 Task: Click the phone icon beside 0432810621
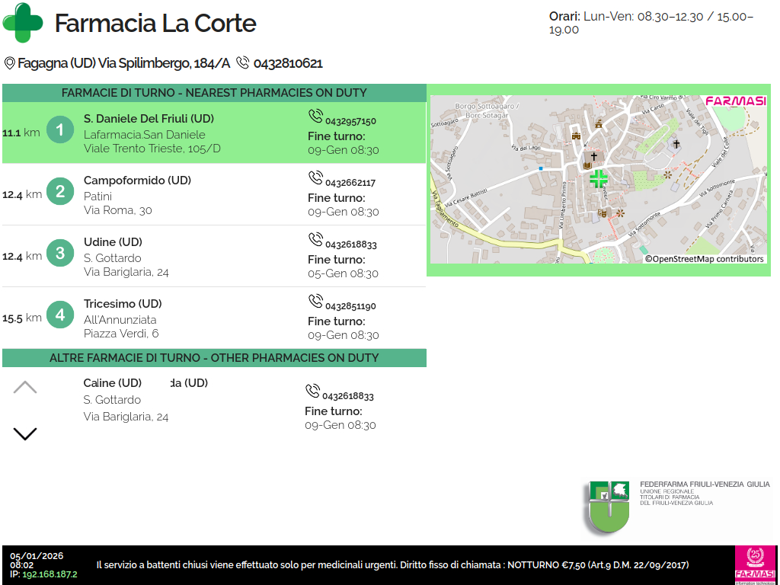click(243, 62)
